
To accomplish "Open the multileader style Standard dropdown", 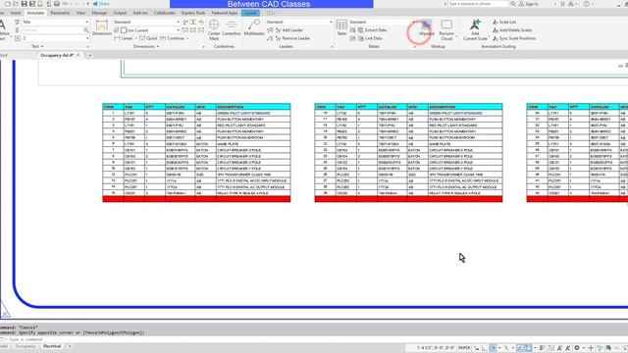I will click(299, 22).
